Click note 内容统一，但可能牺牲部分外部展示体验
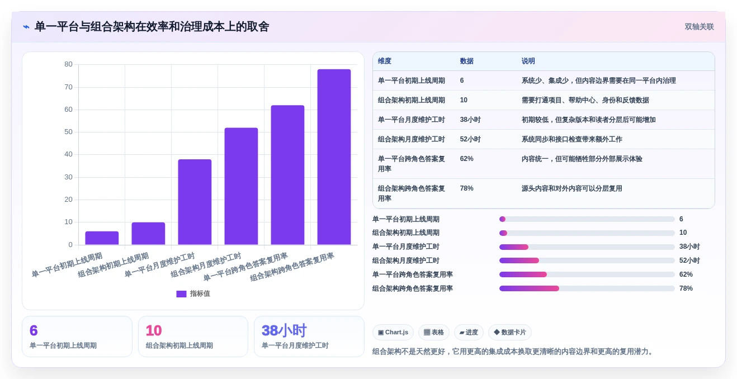This screenshot has width=737, height=379. click(x=582, y=159)
